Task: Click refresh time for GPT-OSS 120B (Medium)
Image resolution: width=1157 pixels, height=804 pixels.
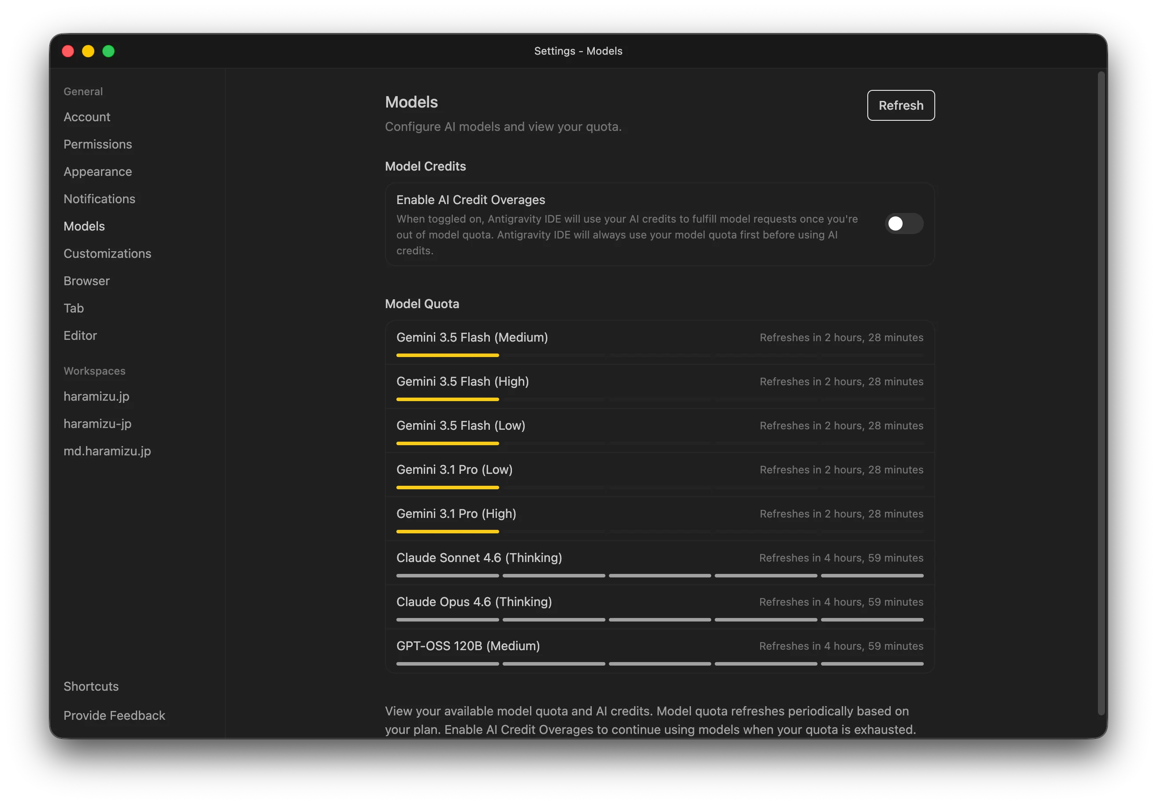Action: 842,646
